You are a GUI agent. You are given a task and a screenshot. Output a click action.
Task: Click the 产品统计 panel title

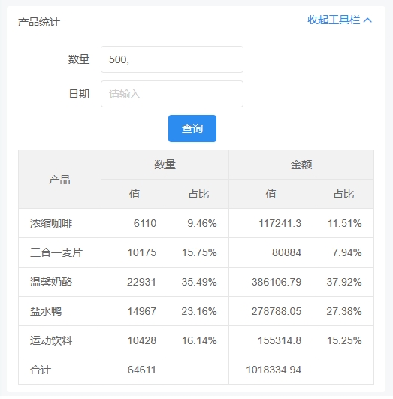(38, 22)
